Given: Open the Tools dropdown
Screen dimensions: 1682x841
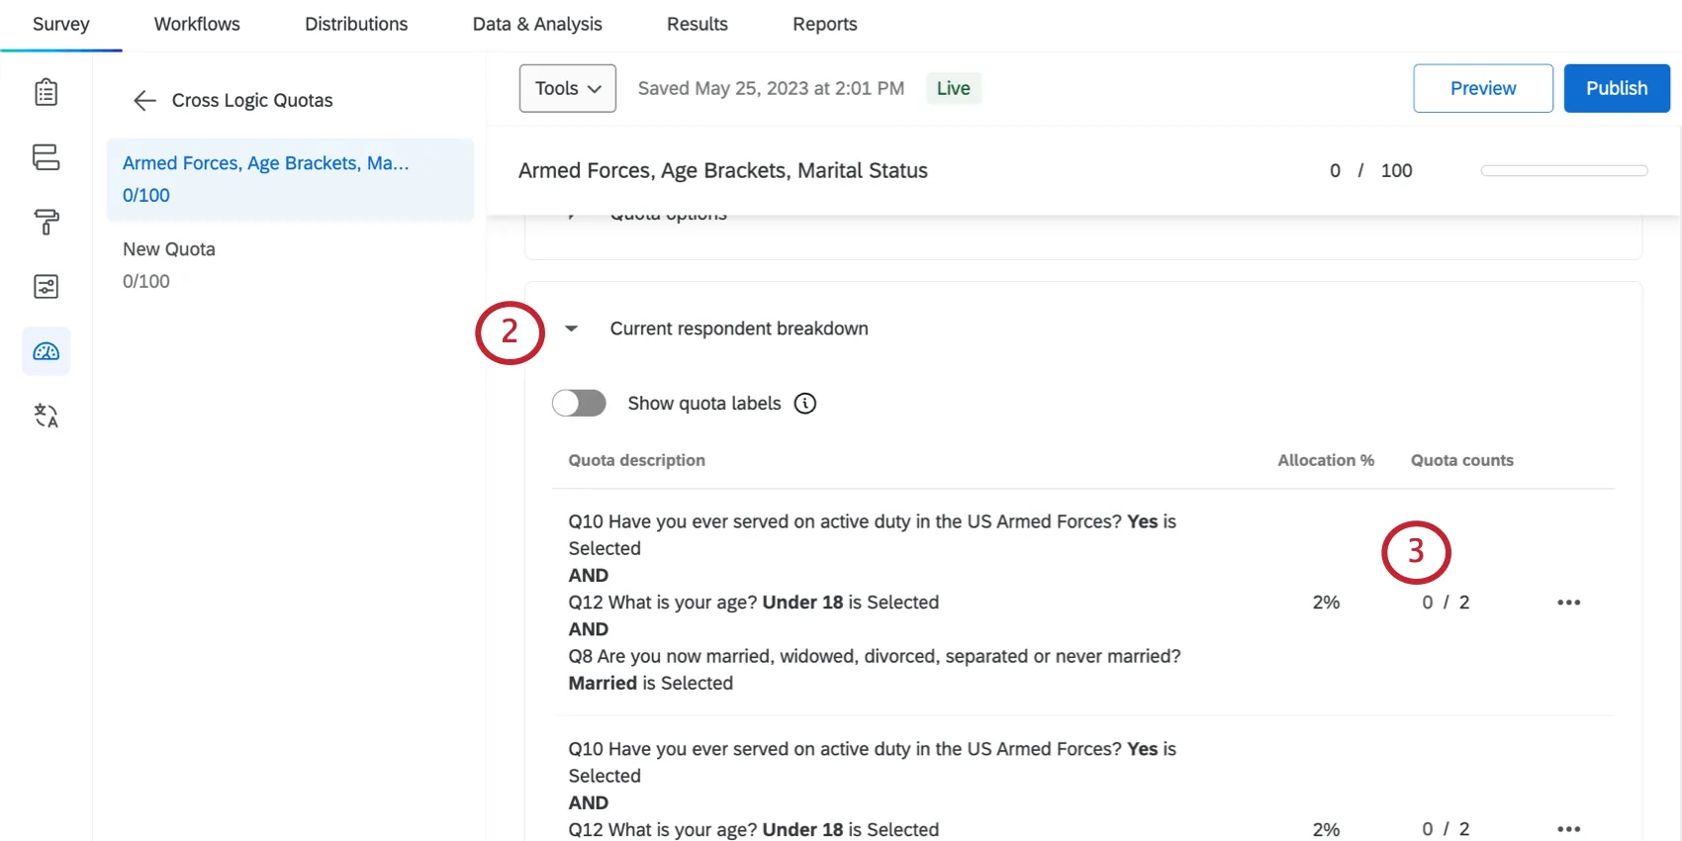Looking at the screenshot, I should point(567,88).
